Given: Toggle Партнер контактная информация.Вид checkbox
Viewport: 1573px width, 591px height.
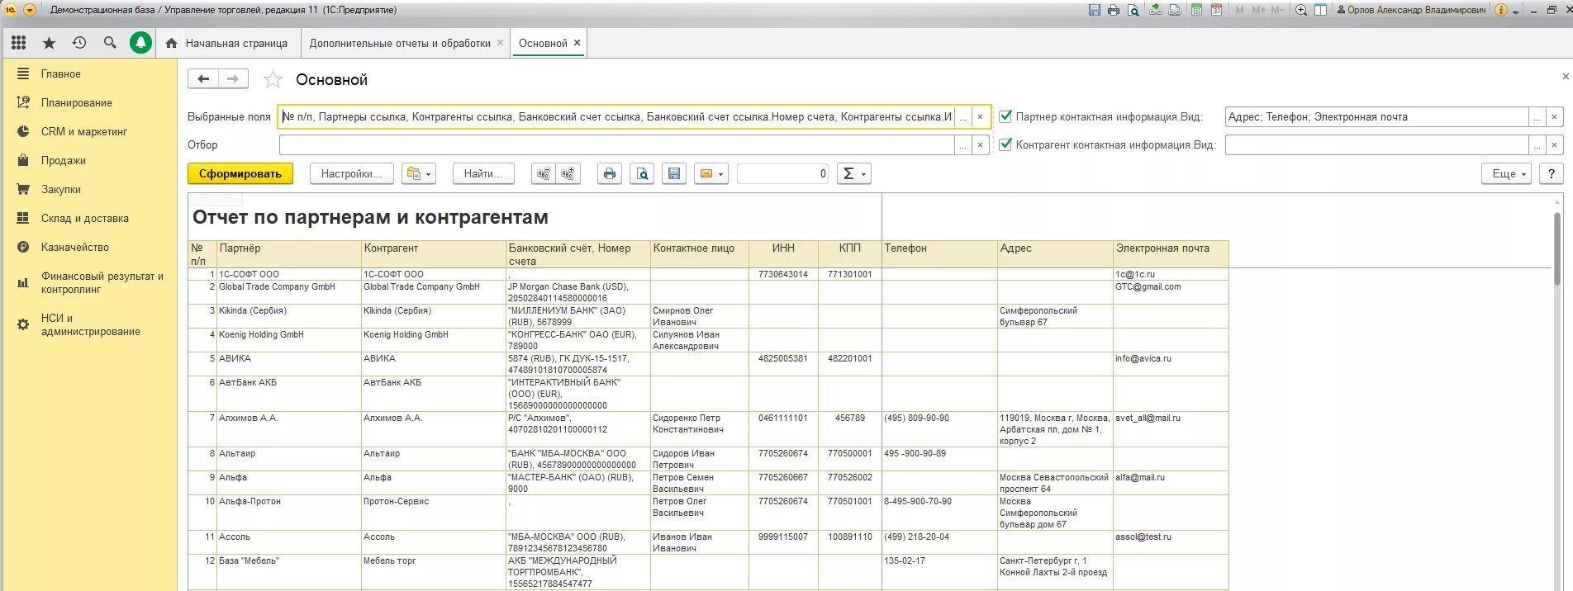Looking at the screenshot, I should pyautogui.click(x=1005, y=116).
